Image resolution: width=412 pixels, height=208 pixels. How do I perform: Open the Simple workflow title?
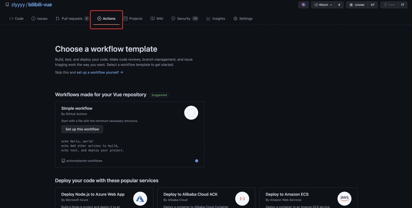pos(77,108)
